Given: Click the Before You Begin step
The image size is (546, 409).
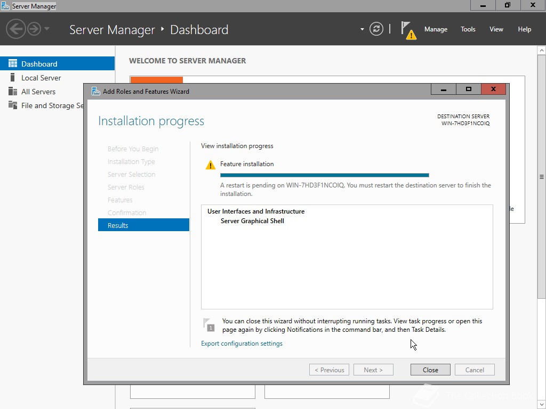Looking at the screenshot, I should coord(133,149).
